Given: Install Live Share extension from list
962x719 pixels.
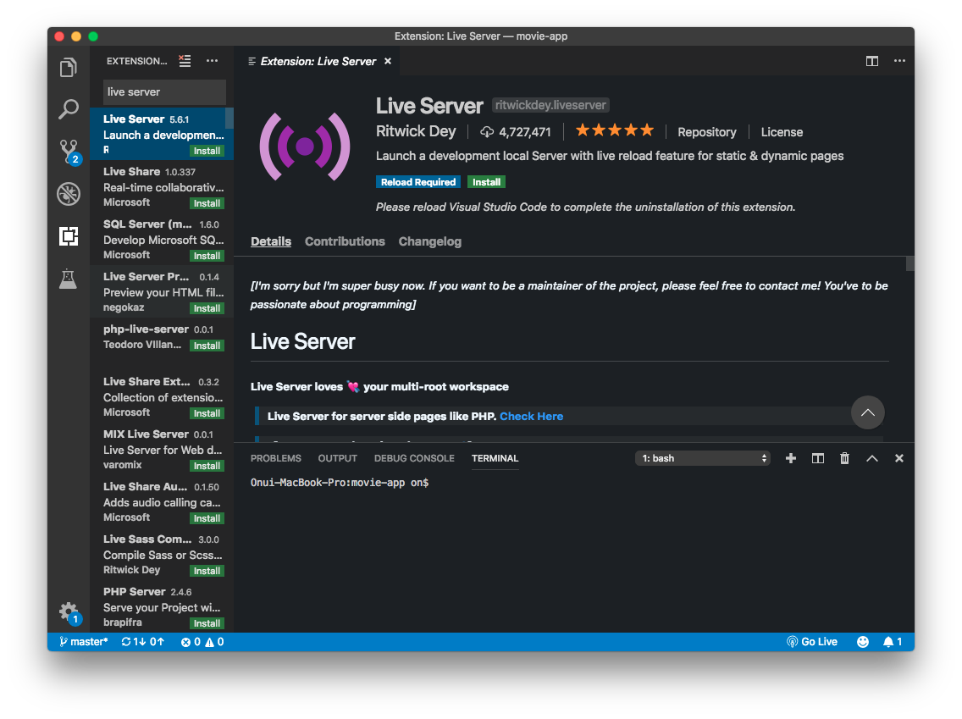Looking at the screenshot, I should 207,204.
